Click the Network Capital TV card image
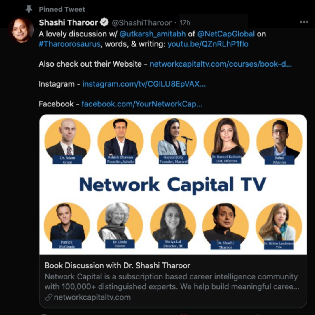Image resolution: width=315 pixels, height=315 pixels. tap(173, 184)
